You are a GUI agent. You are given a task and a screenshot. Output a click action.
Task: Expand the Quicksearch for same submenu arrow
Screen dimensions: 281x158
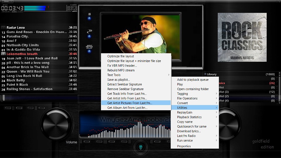point(216,126)
